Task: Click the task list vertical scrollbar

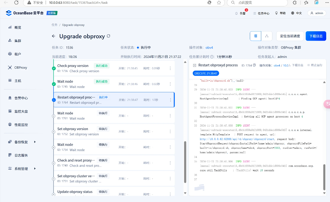Action: click(185, 162)
